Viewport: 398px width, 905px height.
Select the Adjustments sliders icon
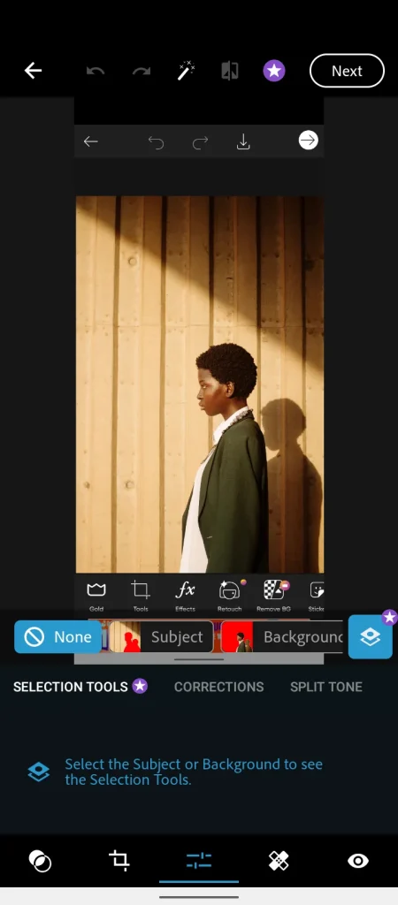pos(199,861)
